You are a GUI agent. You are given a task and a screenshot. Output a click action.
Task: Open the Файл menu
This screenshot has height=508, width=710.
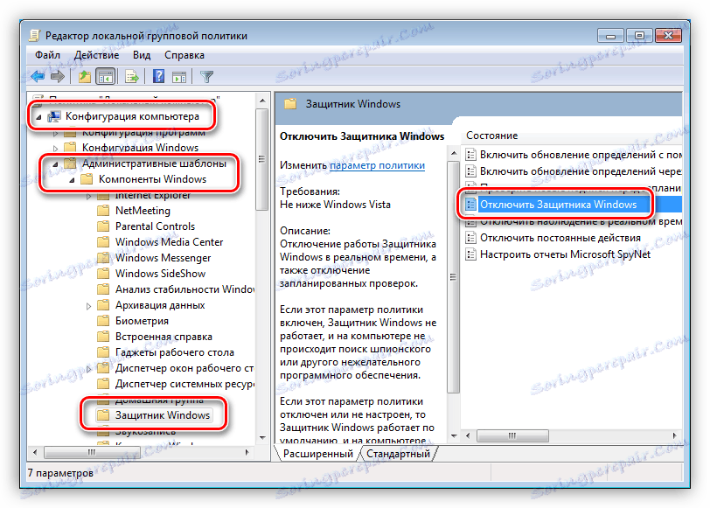pos(48,54)
